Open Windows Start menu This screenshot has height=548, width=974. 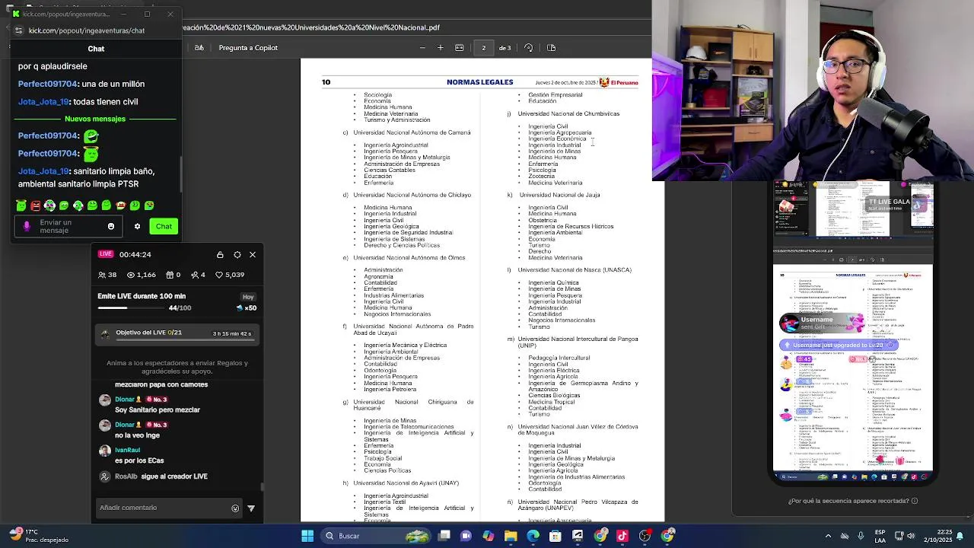coord(307,536)
